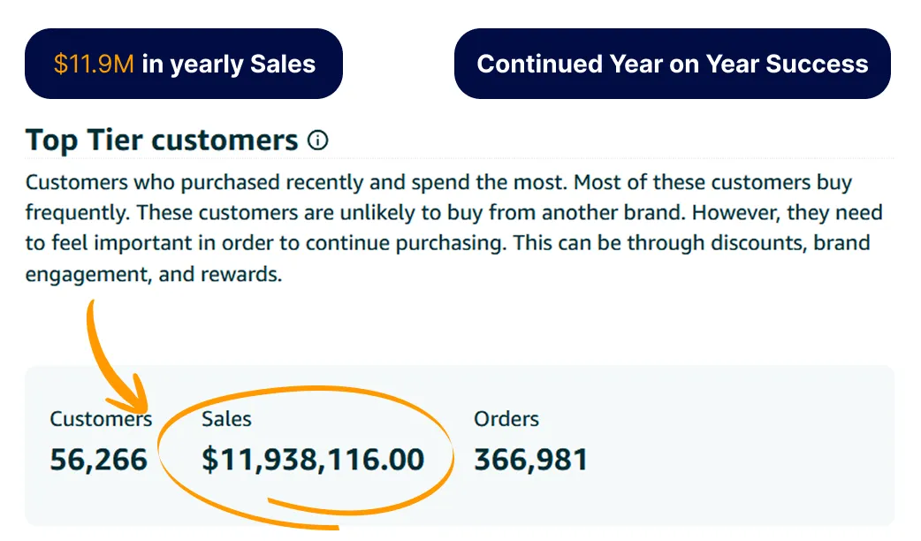Click the Top Tier customers heading
921x541 pixels.
pyautogui.click(x=162, y=141)
